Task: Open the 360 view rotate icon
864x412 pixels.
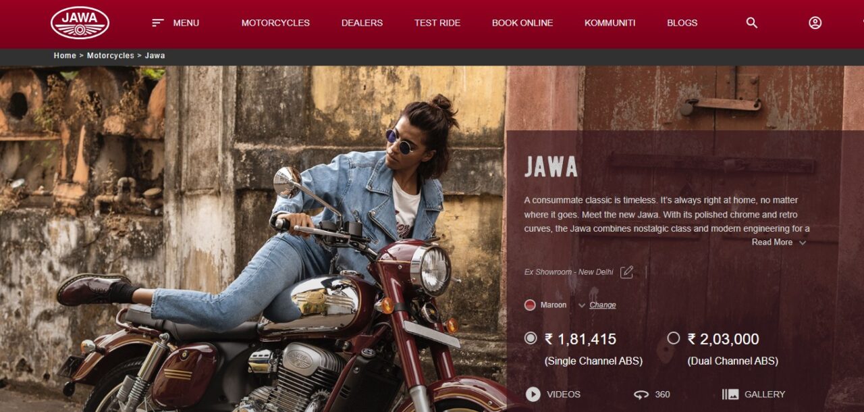Action: [641, 394]
